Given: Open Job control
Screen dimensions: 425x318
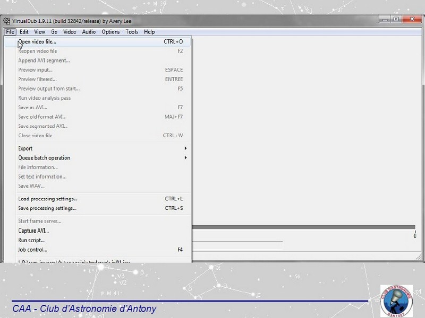Looking at the screenshot, I should tap(33, 250).
